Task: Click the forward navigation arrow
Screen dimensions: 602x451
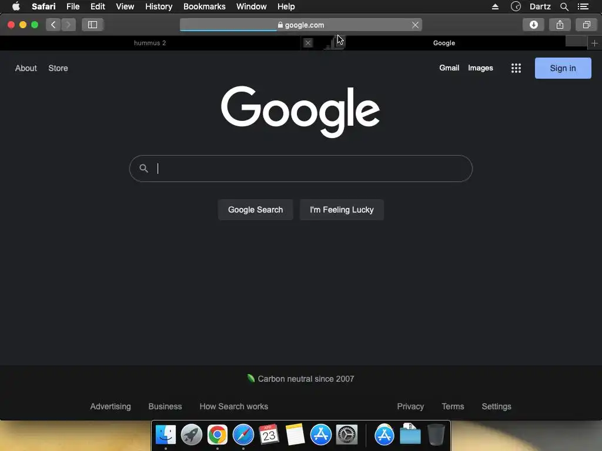Action: (x=68, y=25)
